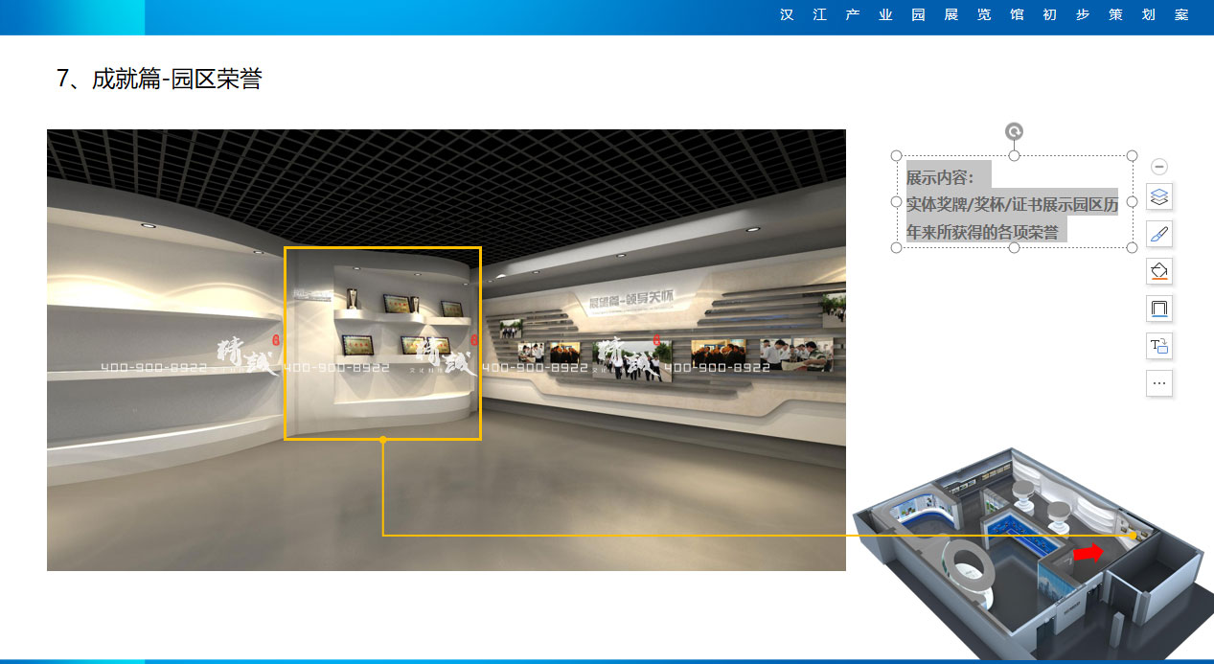Click the slide title 成就篇-园区荣誉
The width and height of the screenshot is (1214, 664).
159,80
